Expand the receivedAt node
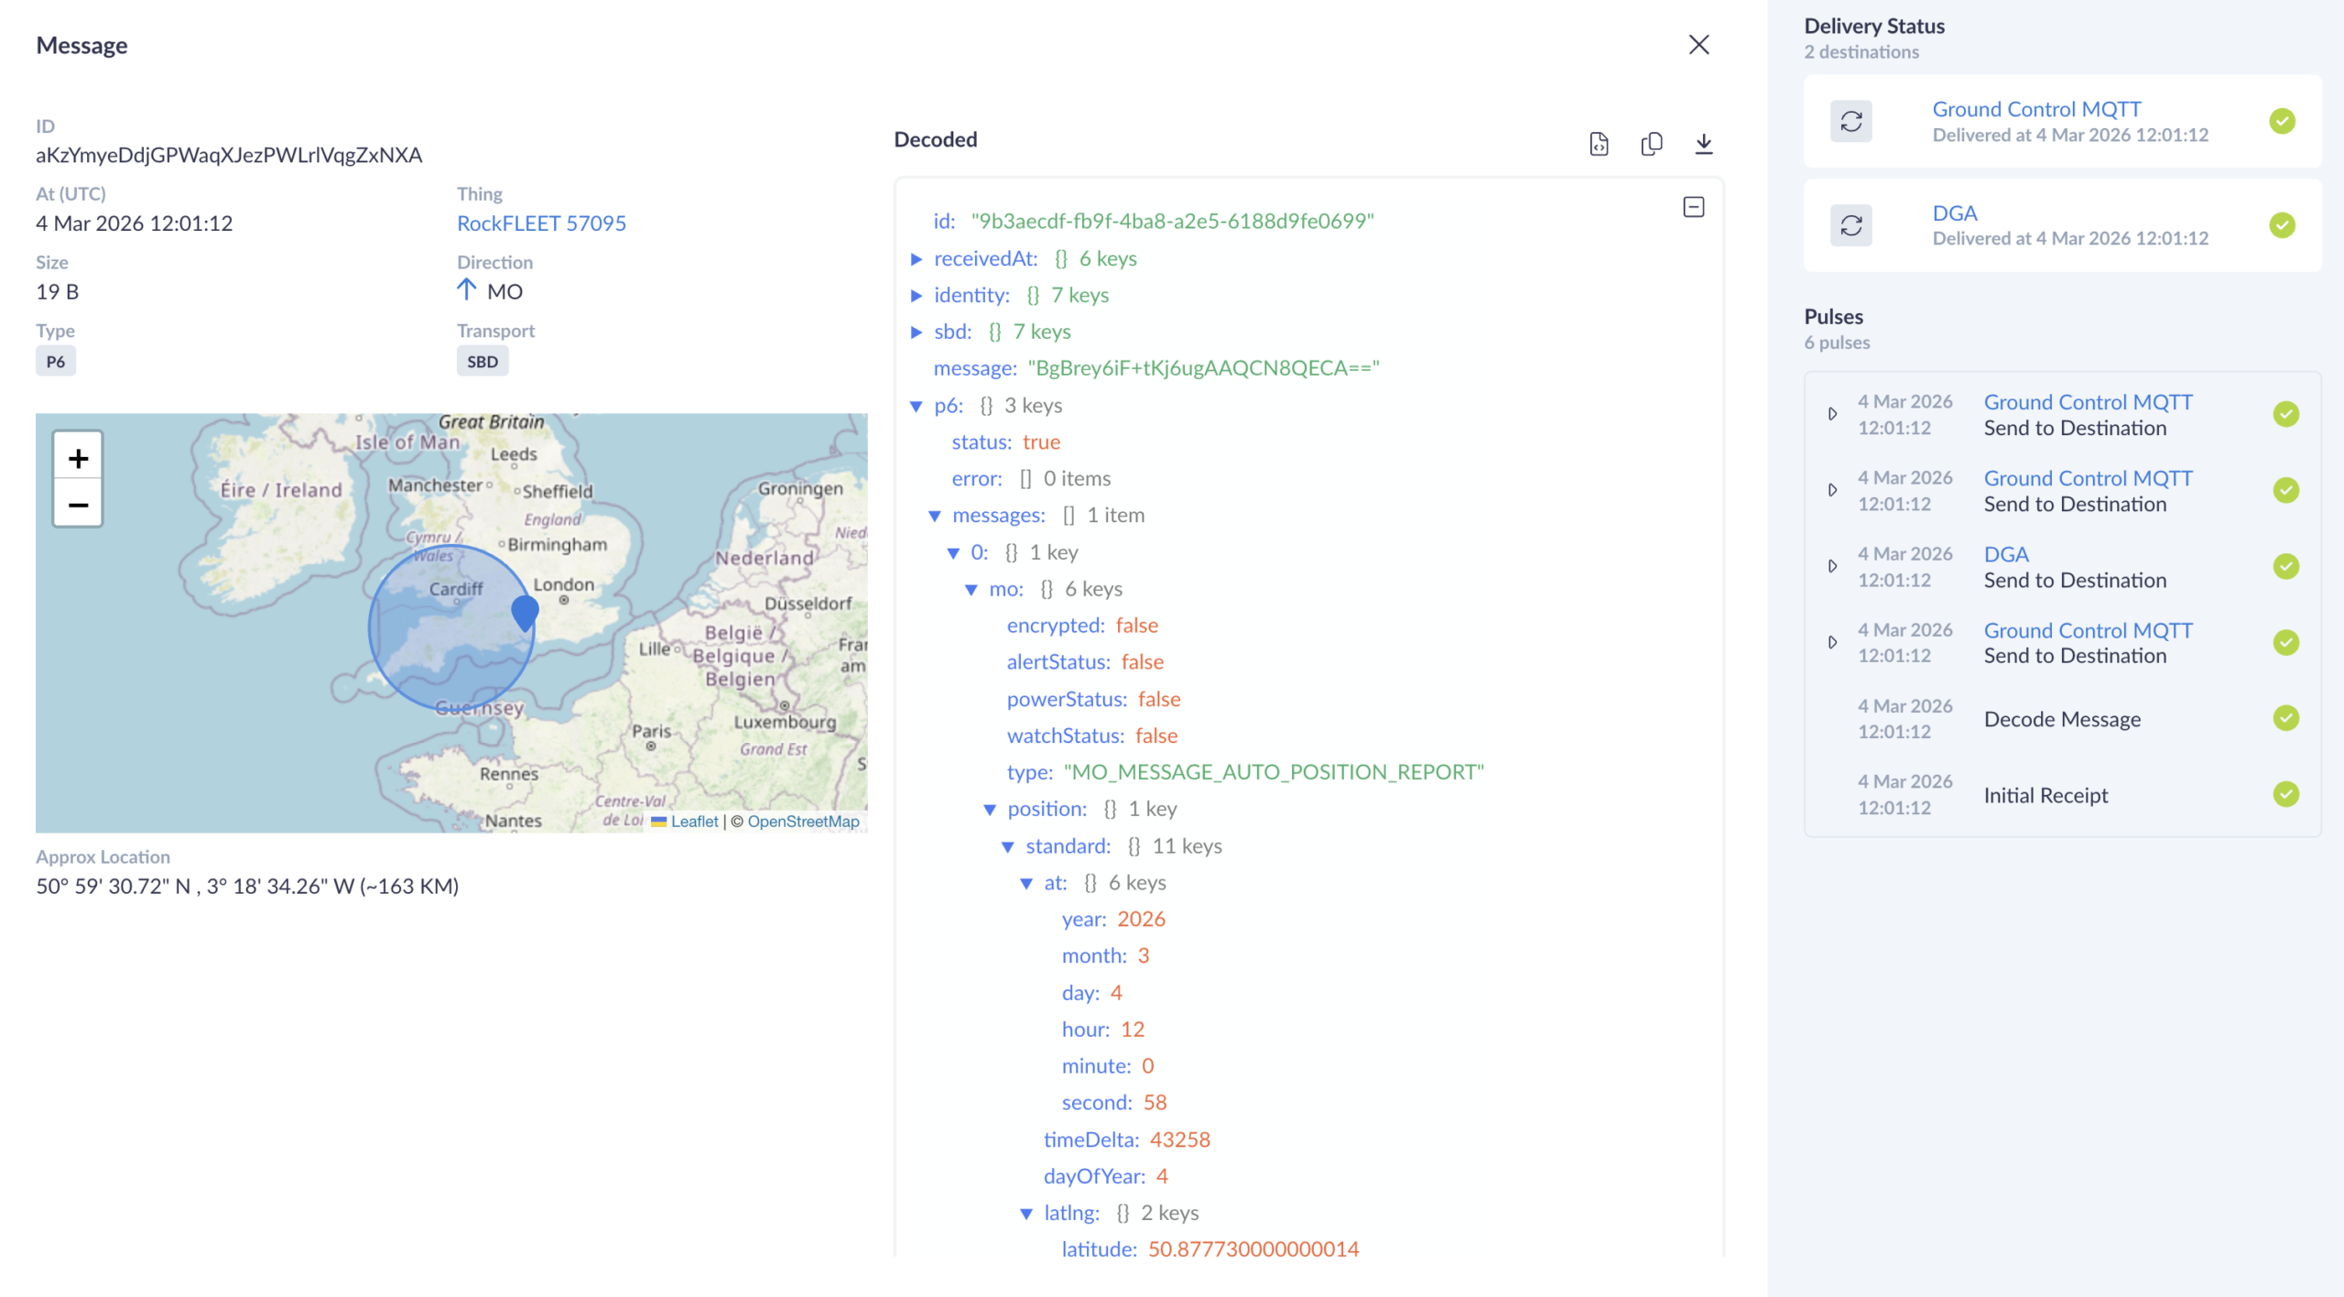Image resolution: width=2344 pixels, height=1297 pixels. click(917, 258)
